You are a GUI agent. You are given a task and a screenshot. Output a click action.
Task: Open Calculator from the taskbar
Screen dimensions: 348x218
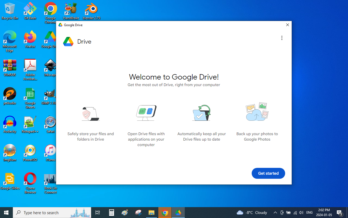(x=112, y=213)
